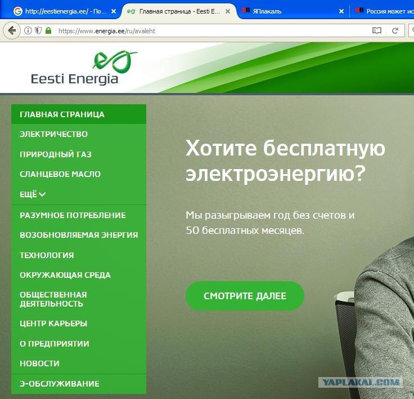This screenshot has width=414, height=399.
Task: Close the Eesti Energia main page tab
Action: point(228,11)
